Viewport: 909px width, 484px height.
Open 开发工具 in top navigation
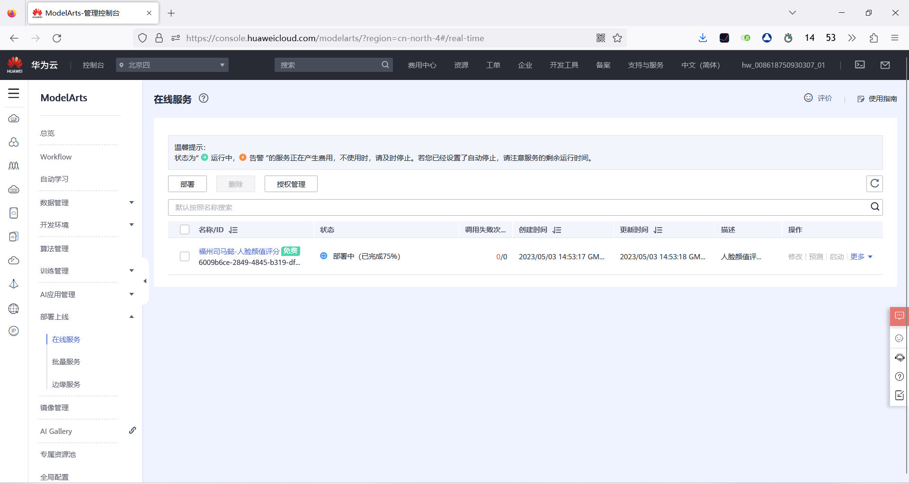564,65
